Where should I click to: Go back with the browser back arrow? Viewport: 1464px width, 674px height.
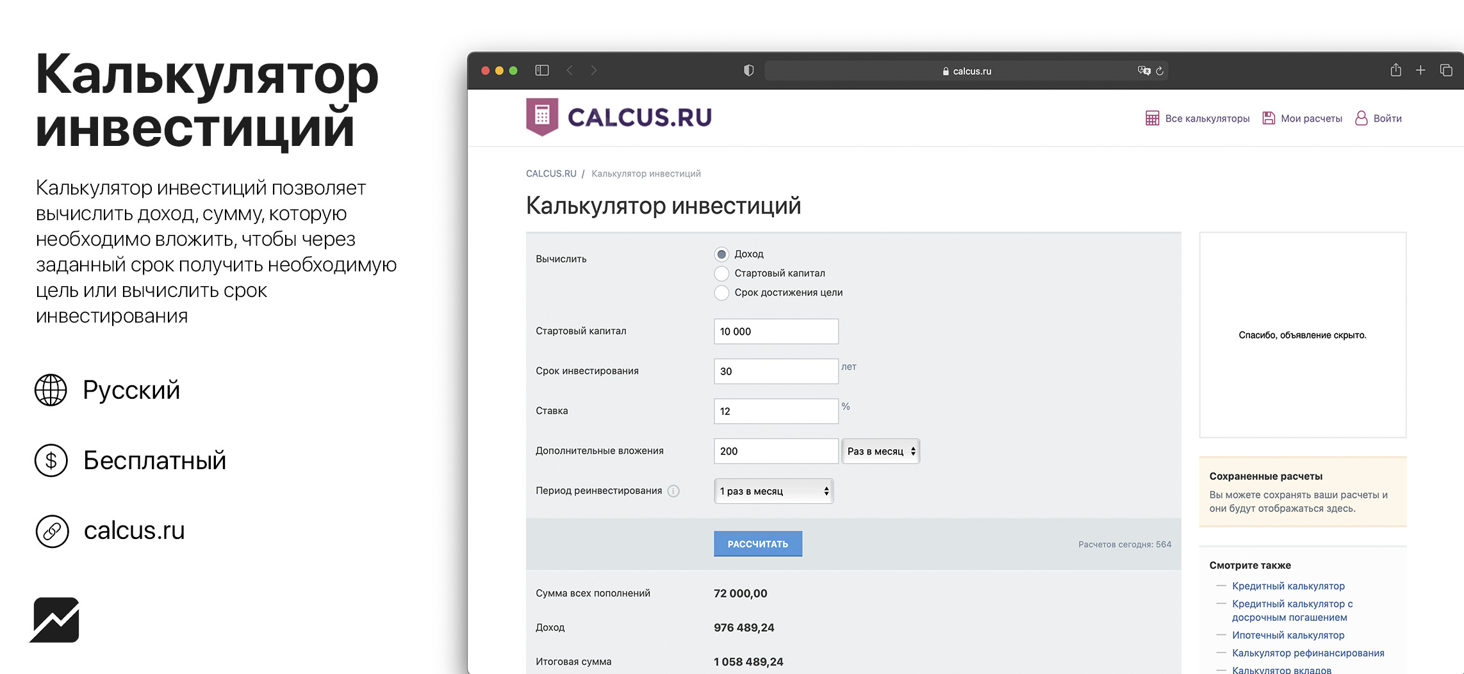click(569, 70)
